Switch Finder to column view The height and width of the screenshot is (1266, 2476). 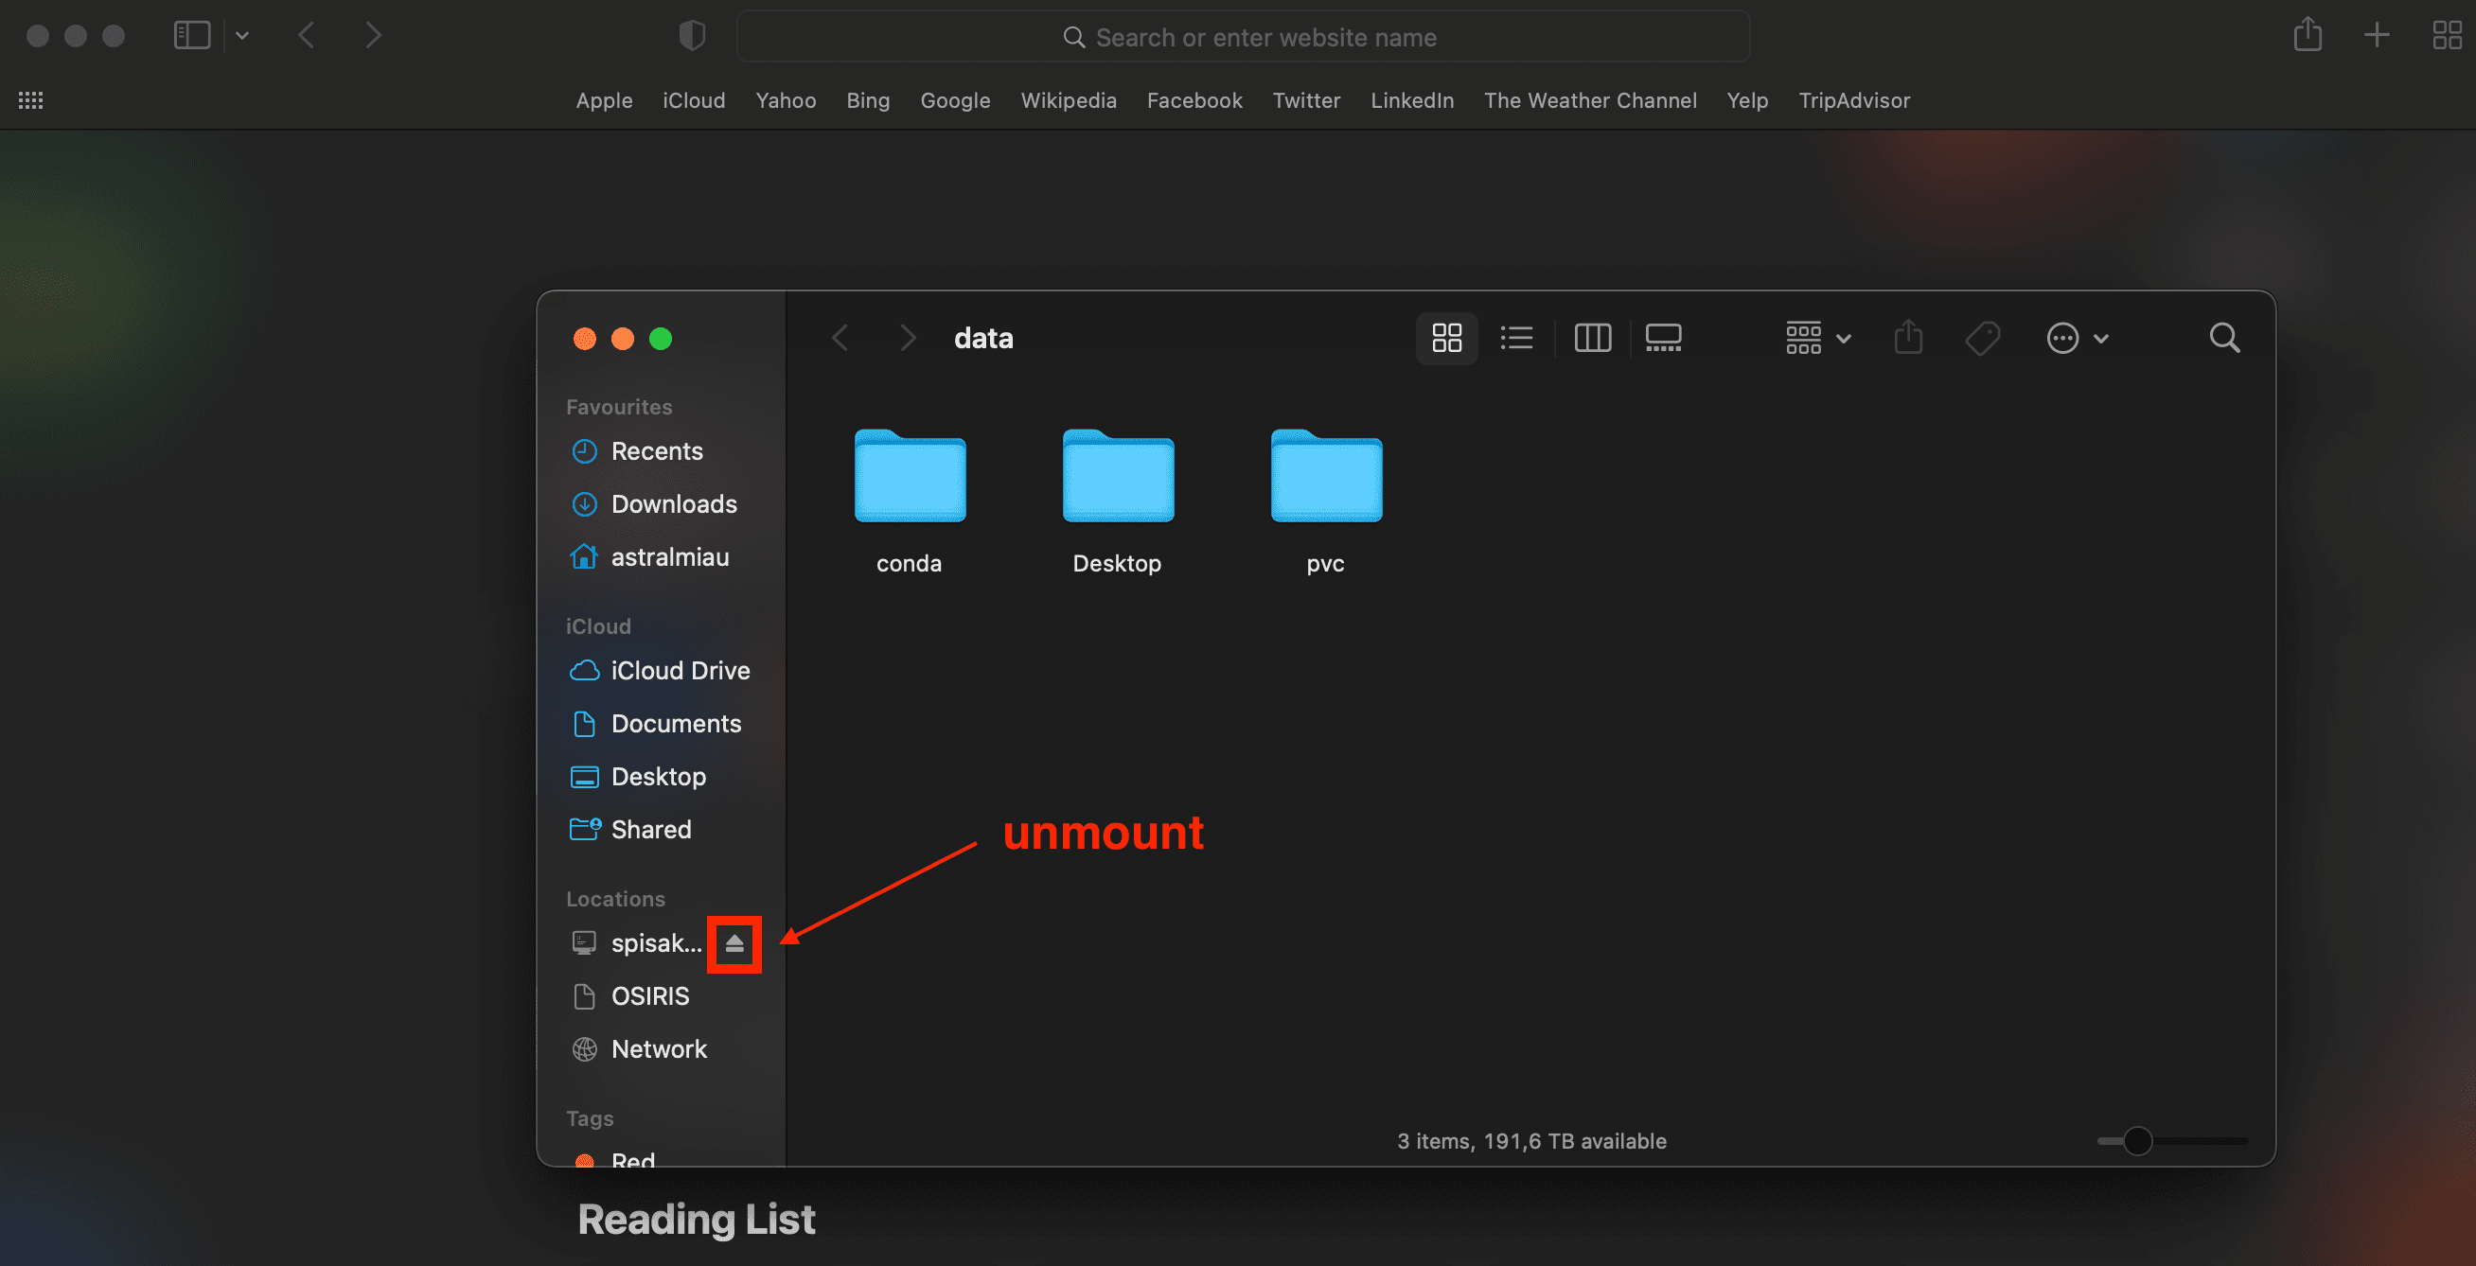pos(1592,337)
